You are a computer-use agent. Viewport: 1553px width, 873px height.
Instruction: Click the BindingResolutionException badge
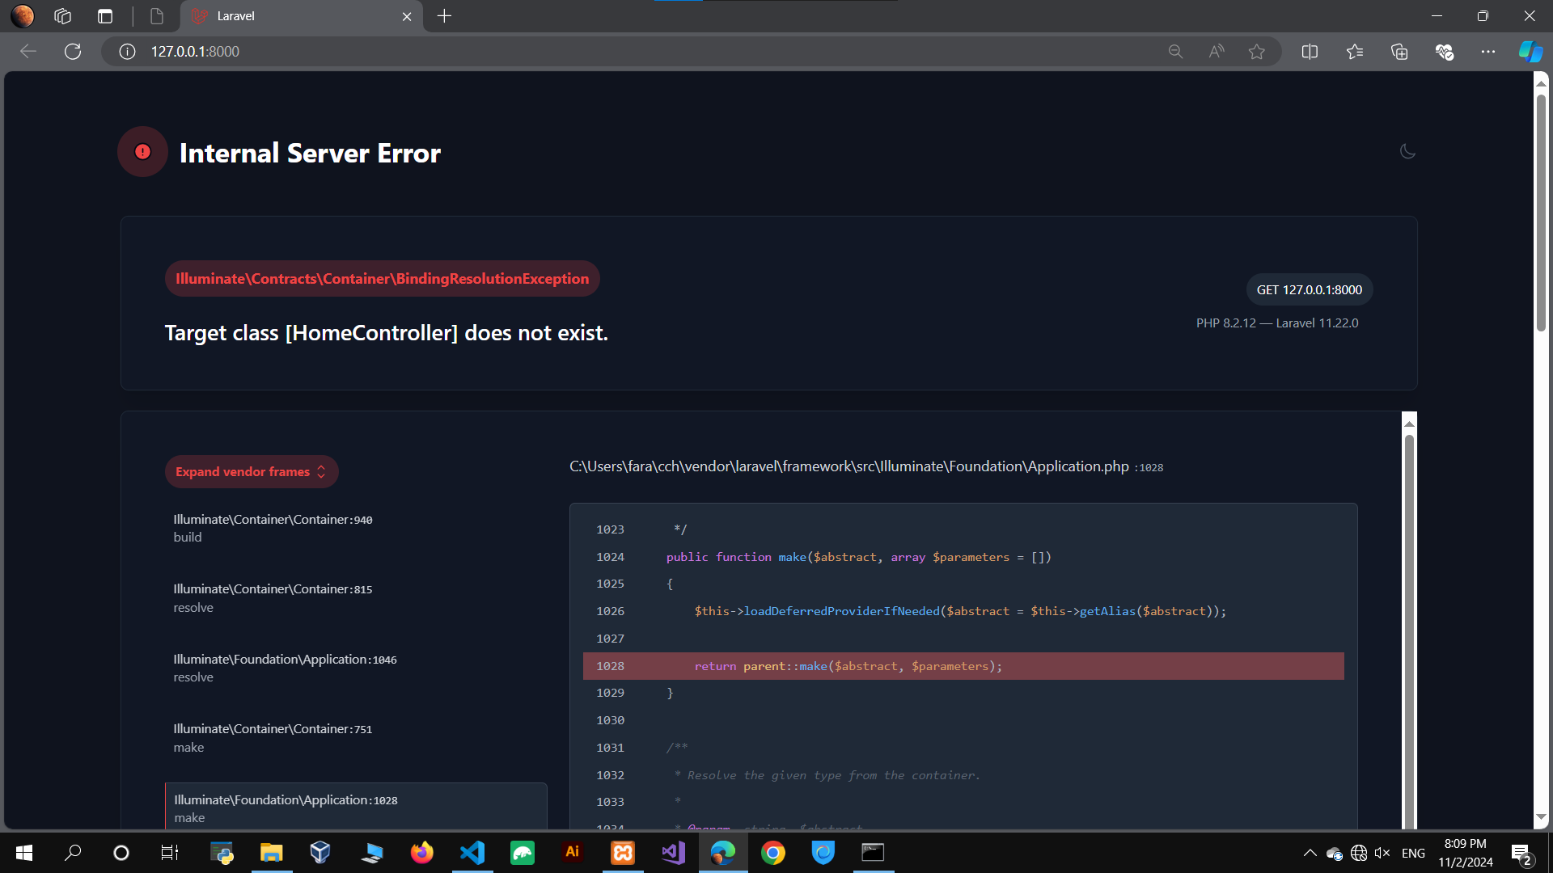point(382,278)
